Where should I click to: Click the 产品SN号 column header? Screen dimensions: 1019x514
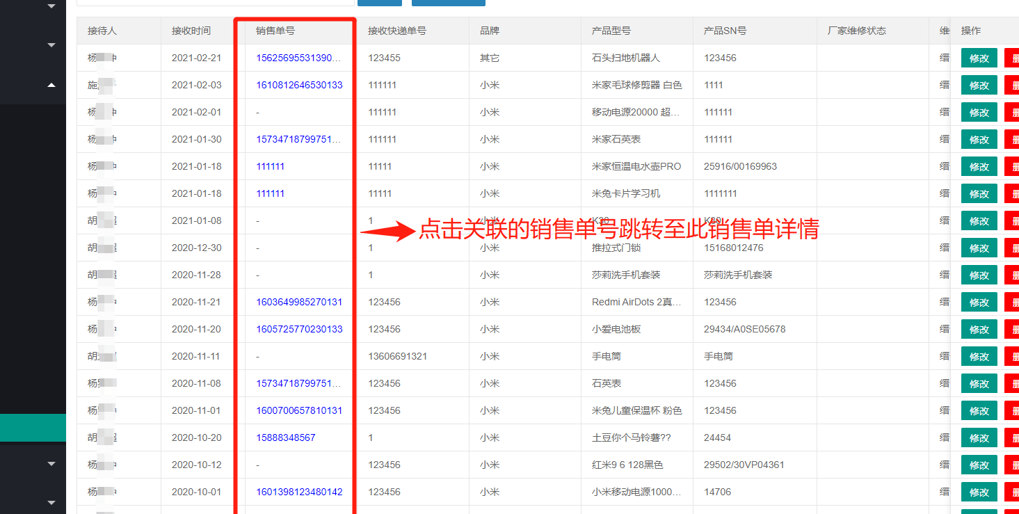tap(725, 31)
